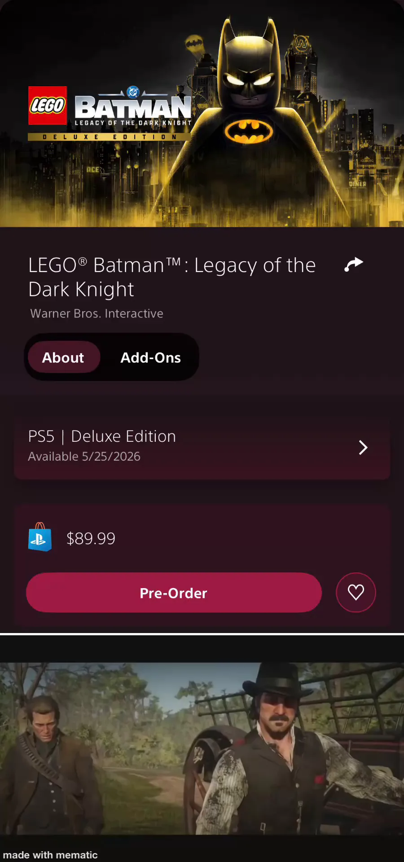Open the PS5 | Deluxe Edition selector
The image size is (404, 862).
pyautogui.click(x=102, y=436)
